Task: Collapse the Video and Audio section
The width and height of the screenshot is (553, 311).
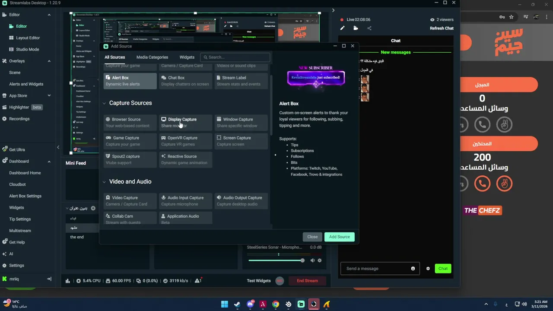Action: 104,182
